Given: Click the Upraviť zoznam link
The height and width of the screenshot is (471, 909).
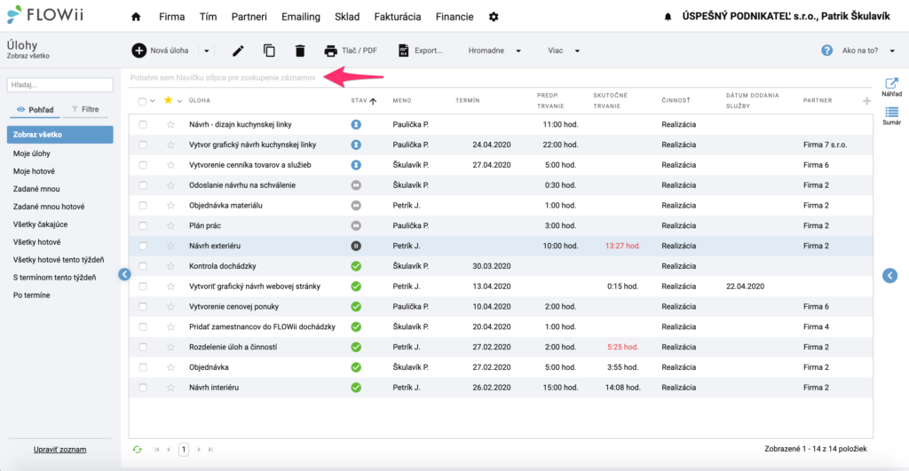Looking at the screenshot, I should [59, 450].
